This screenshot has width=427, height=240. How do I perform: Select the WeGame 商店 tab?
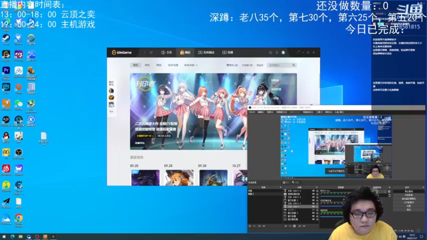tap(185, 52)
